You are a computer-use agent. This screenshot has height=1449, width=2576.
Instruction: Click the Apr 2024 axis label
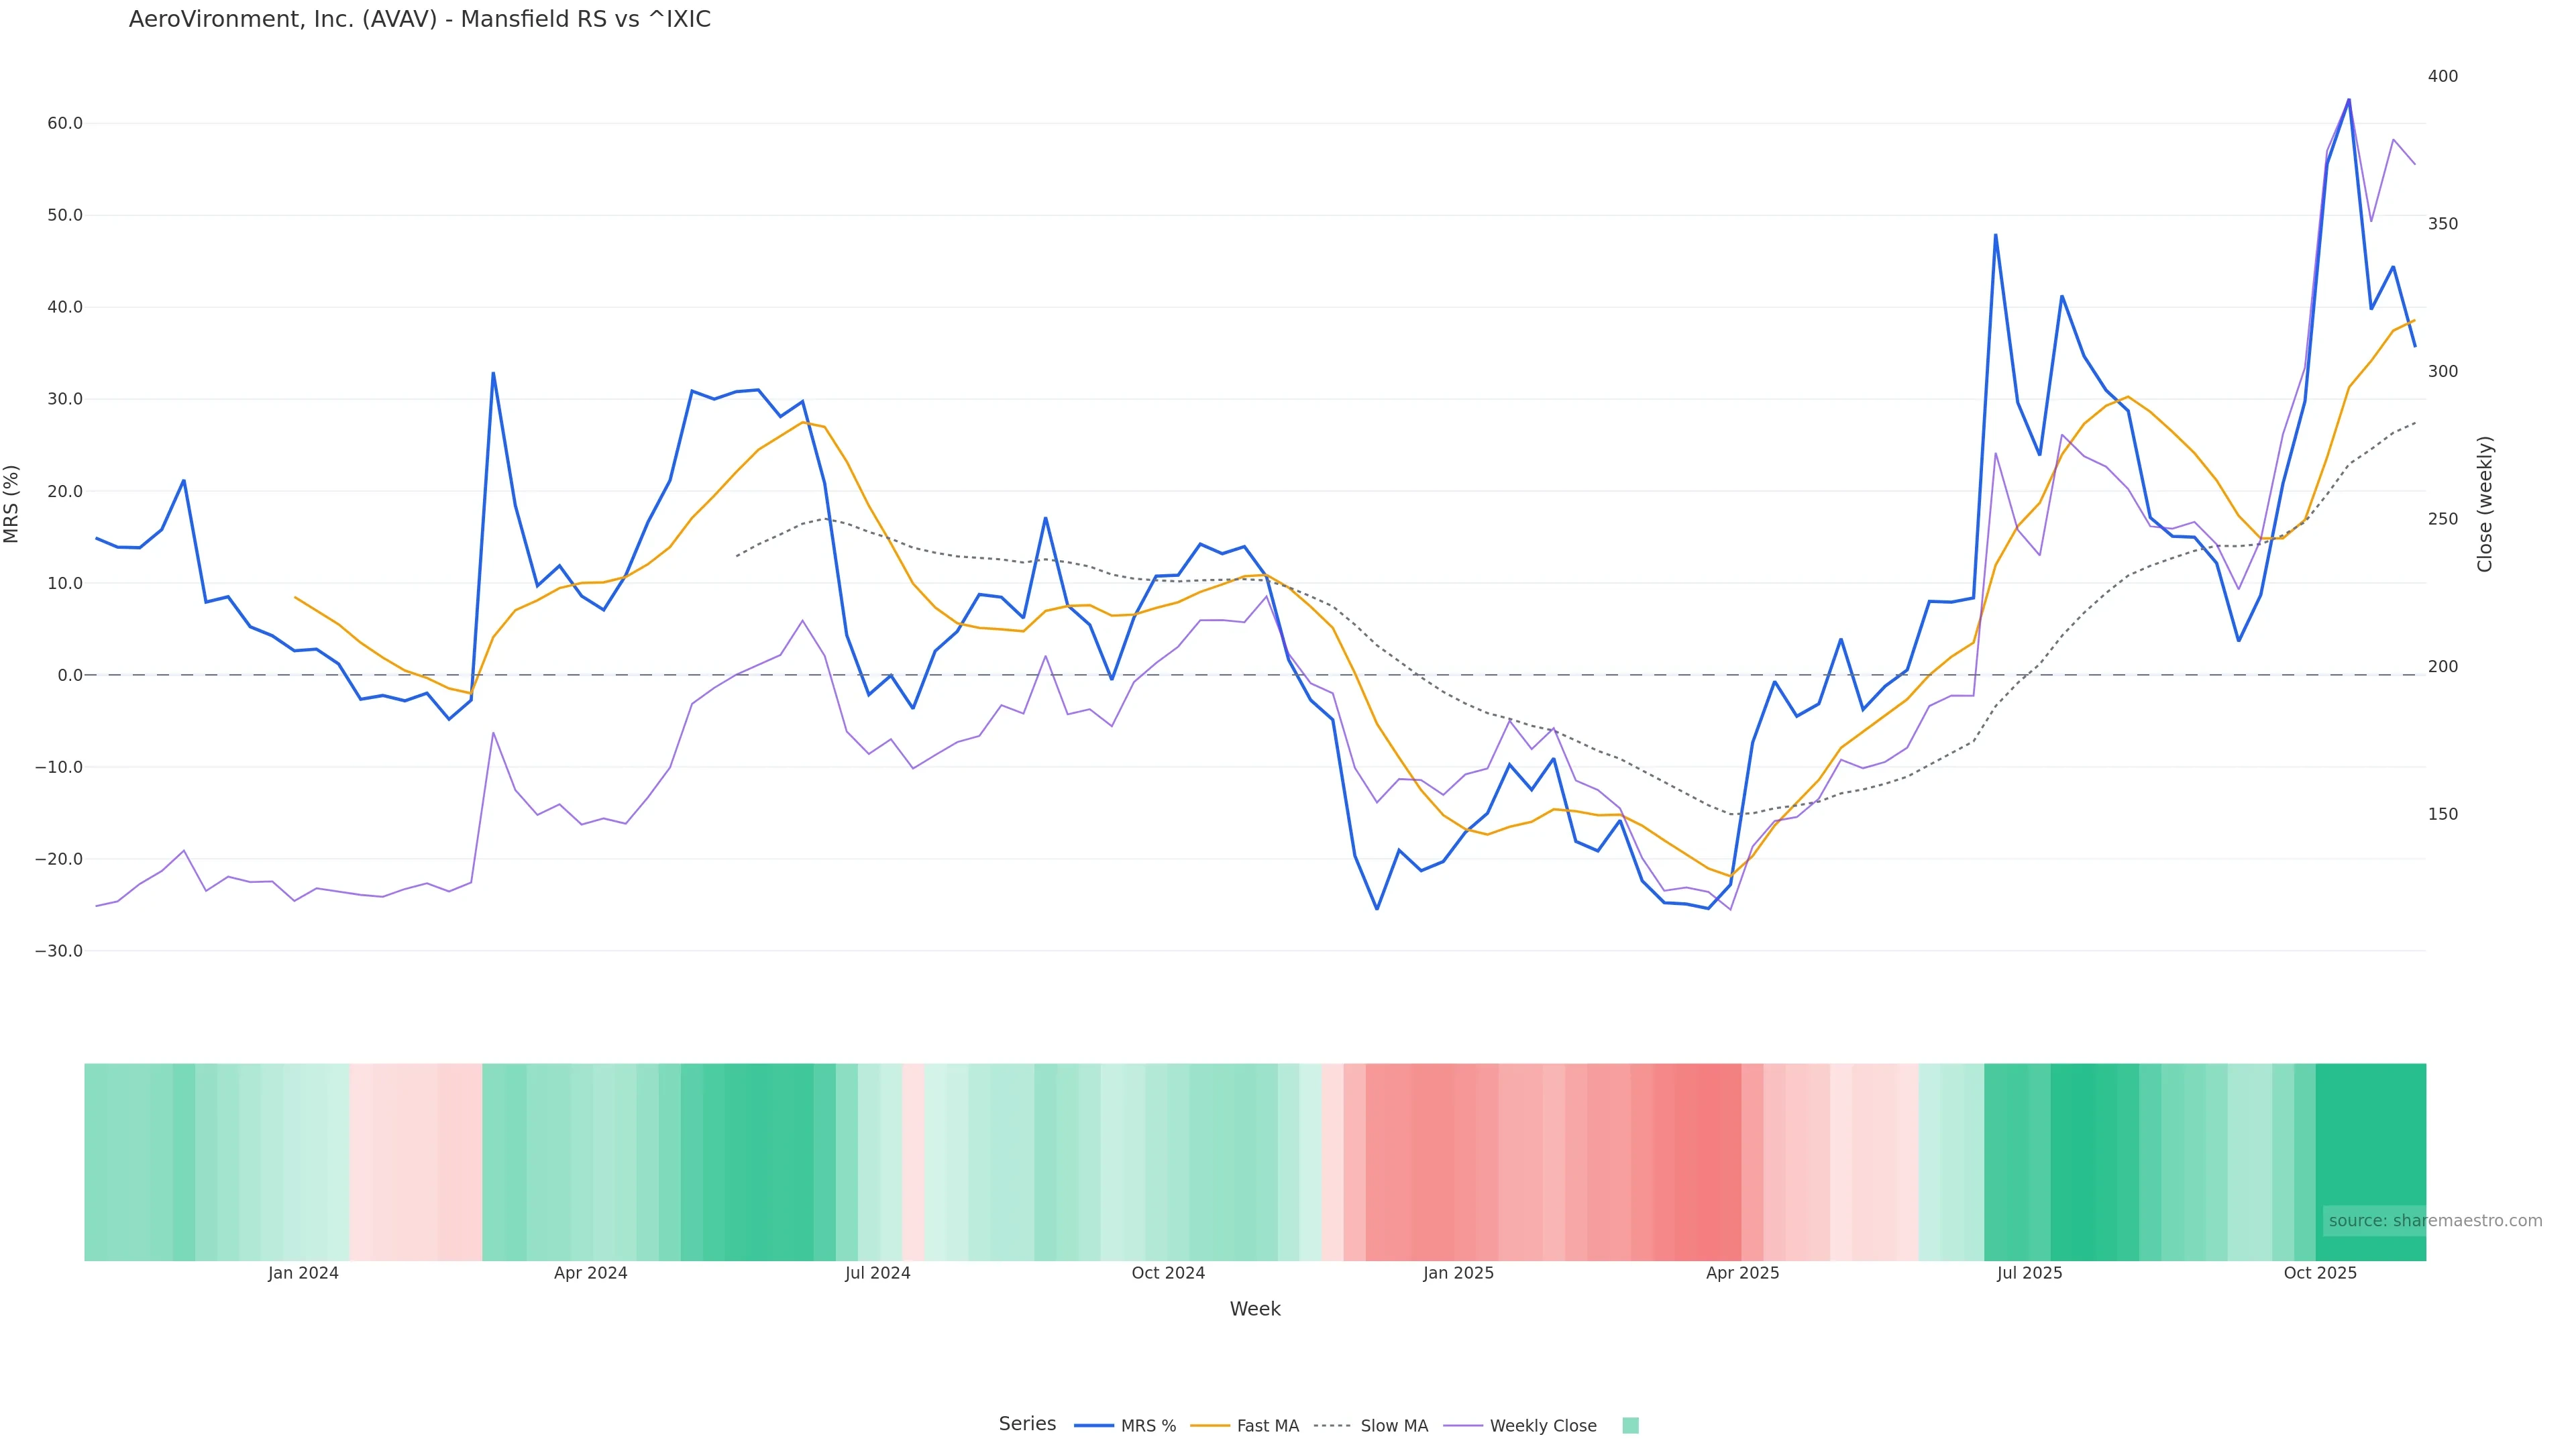coord(590,1274)
